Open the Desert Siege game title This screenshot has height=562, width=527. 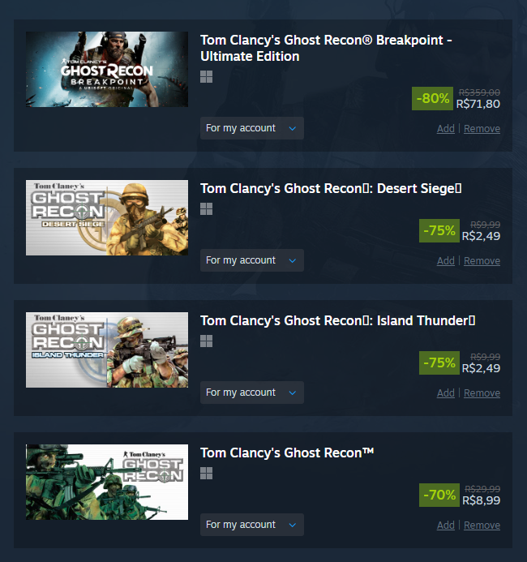point(331,188)
